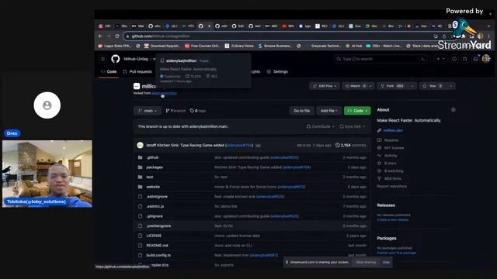Click the README.md file icon
The image size is (497, 279).
pyautogui.click(x=140, y=246)
